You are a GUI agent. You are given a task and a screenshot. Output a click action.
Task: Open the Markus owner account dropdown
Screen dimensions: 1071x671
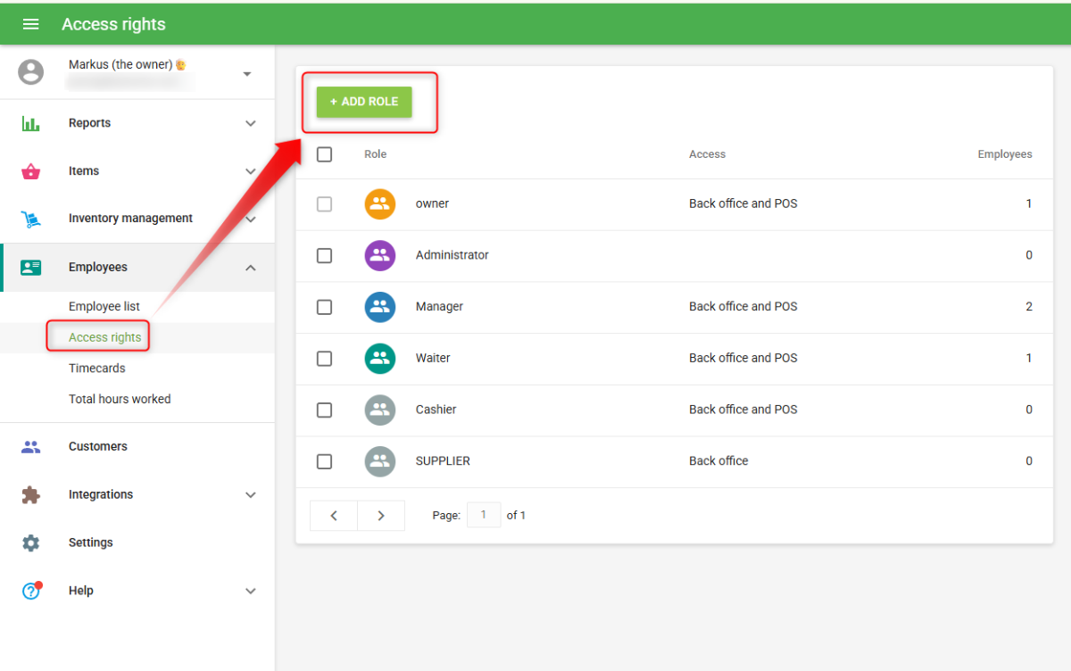click(247, 73)
